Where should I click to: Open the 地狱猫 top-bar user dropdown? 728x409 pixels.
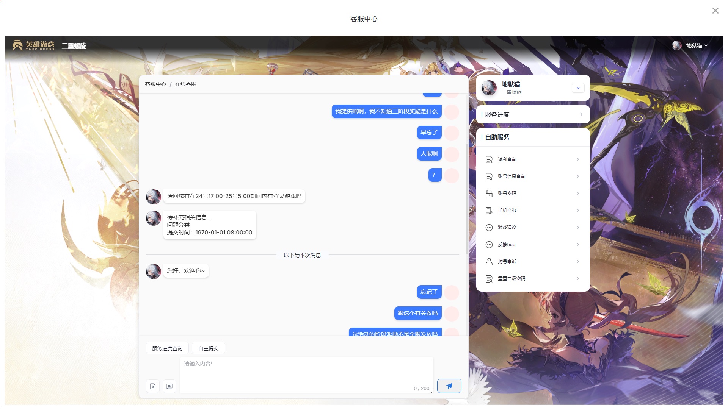pyautogui.click(x=697, y=45)
